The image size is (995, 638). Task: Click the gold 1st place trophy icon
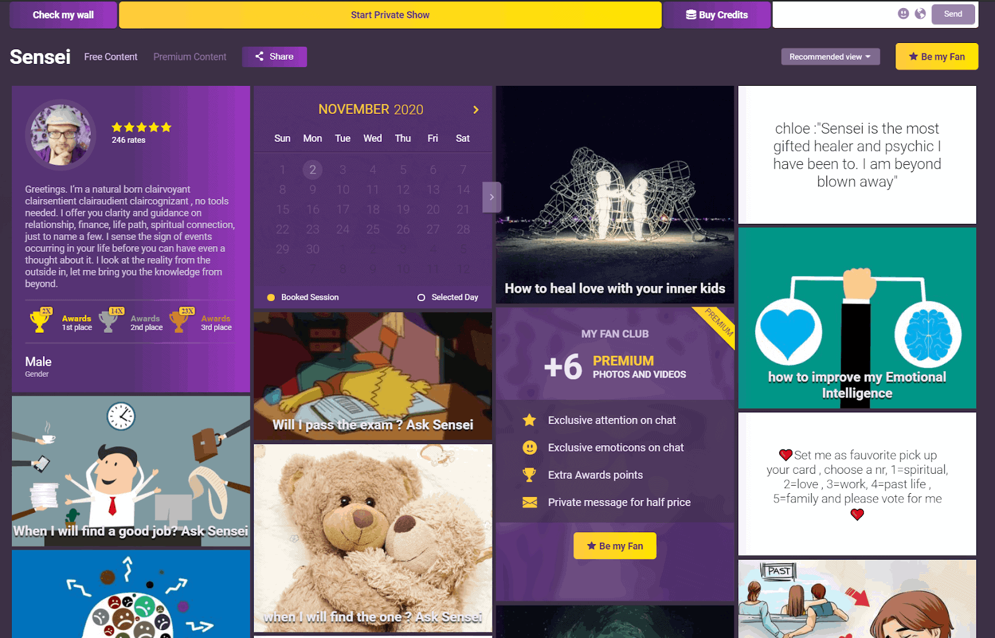tap(40, 321)
